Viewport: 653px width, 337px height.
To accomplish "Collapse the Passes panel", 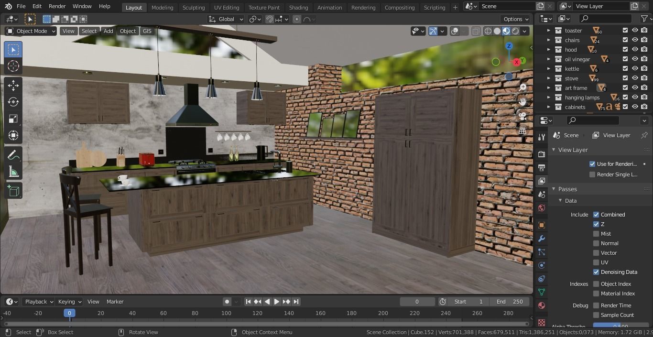I will click(554, 189).
